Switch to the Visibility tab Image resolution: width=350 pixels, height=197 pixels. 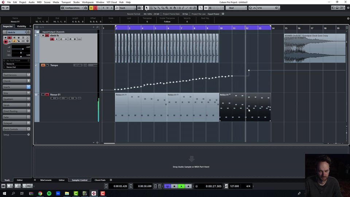pyautogui.click(x=22, y=26)
